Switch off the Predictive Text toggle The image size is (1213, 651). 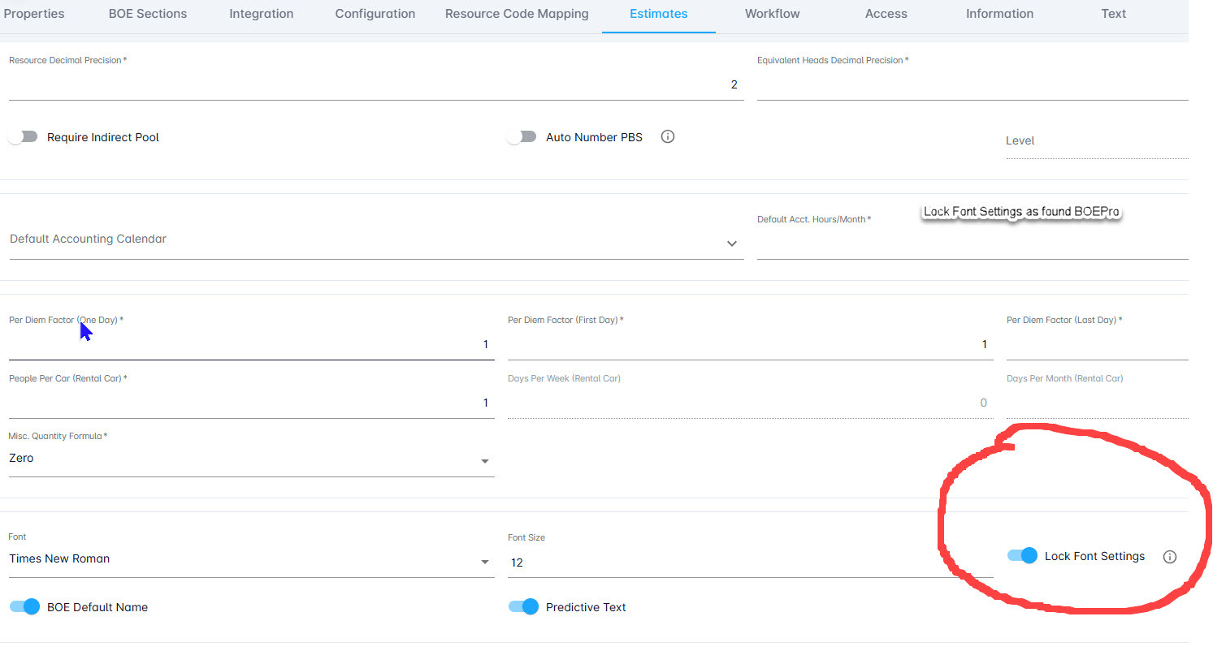523,606
